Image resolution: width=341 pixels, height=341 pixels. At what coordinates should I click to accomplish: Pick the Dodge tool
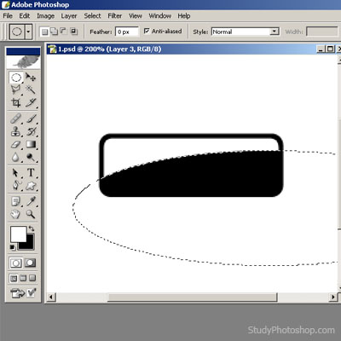[x=31, y=157]
